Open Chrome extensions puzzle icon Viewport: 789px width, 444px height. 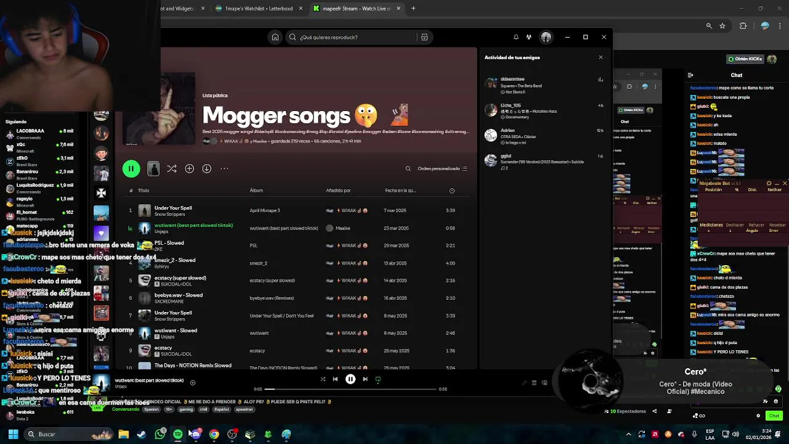[743, 26]
